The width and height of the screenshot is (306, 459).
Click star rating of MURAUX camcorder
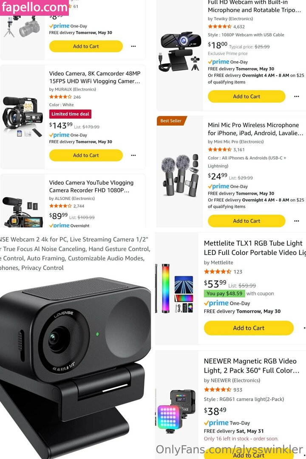pos(60,97)
